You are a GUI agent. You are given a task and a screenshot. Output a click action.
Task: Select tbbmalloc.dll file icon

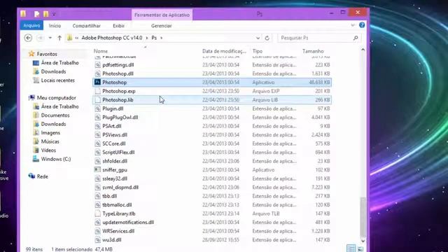pyautogui.click(x=97, y=204)
